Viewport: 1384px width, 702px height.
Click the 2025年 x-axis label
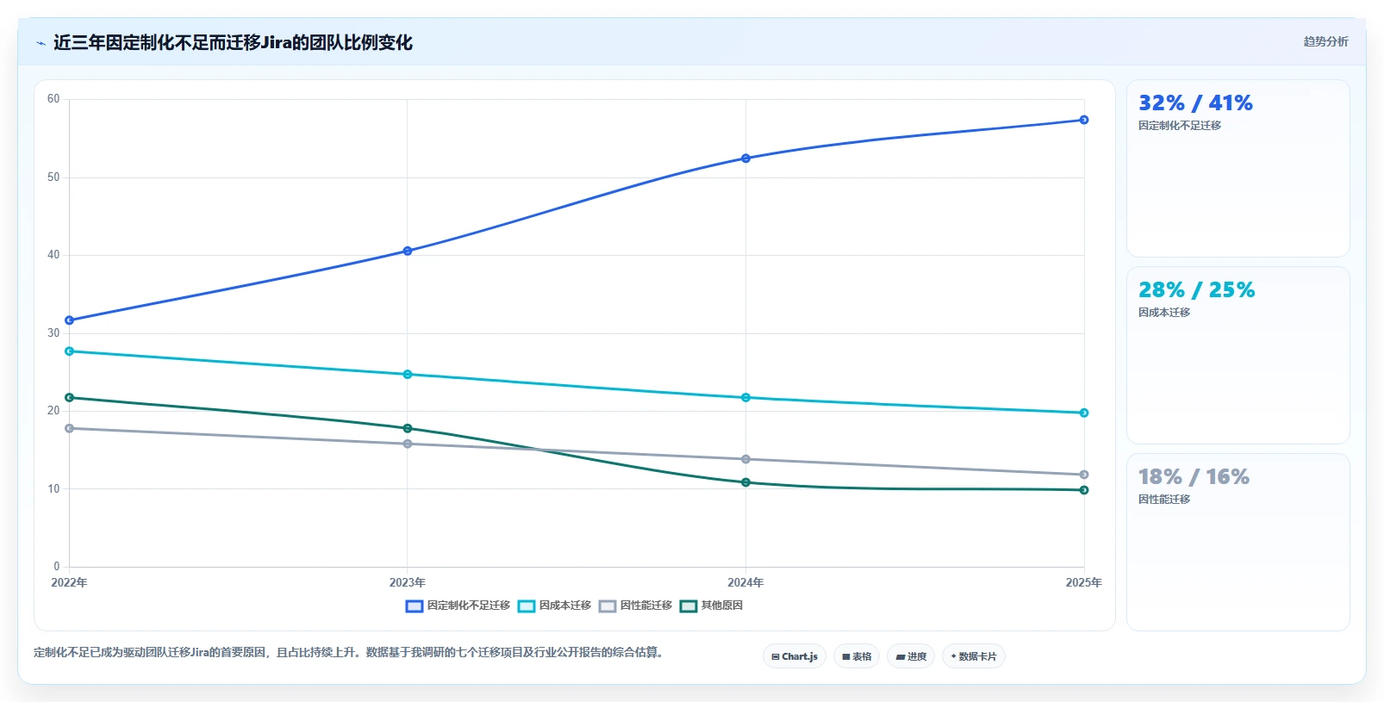[x=1083, y=583]
